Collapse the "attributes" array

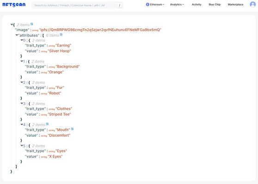(x=17, y=35)
